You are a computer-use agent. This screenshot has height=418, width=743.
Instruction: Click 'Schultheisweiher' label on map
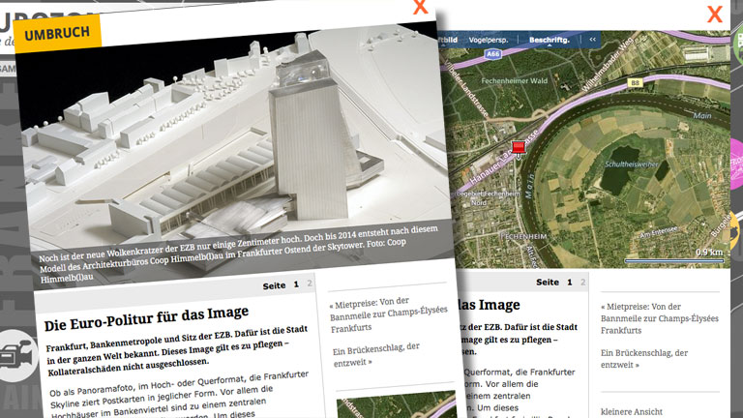(x=631, y=164)
